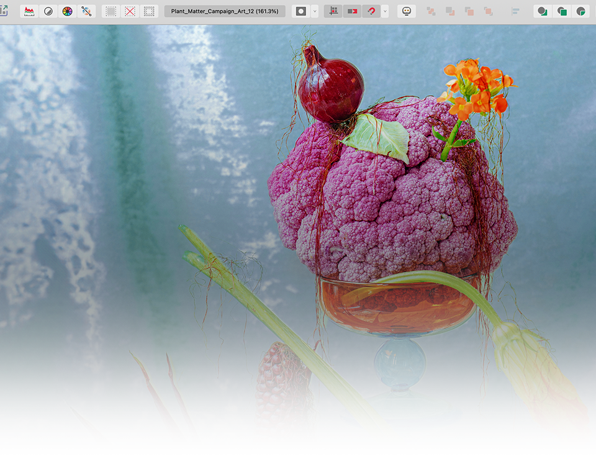Open the Snapping options dropdown arrow

(x=385, y=11)
